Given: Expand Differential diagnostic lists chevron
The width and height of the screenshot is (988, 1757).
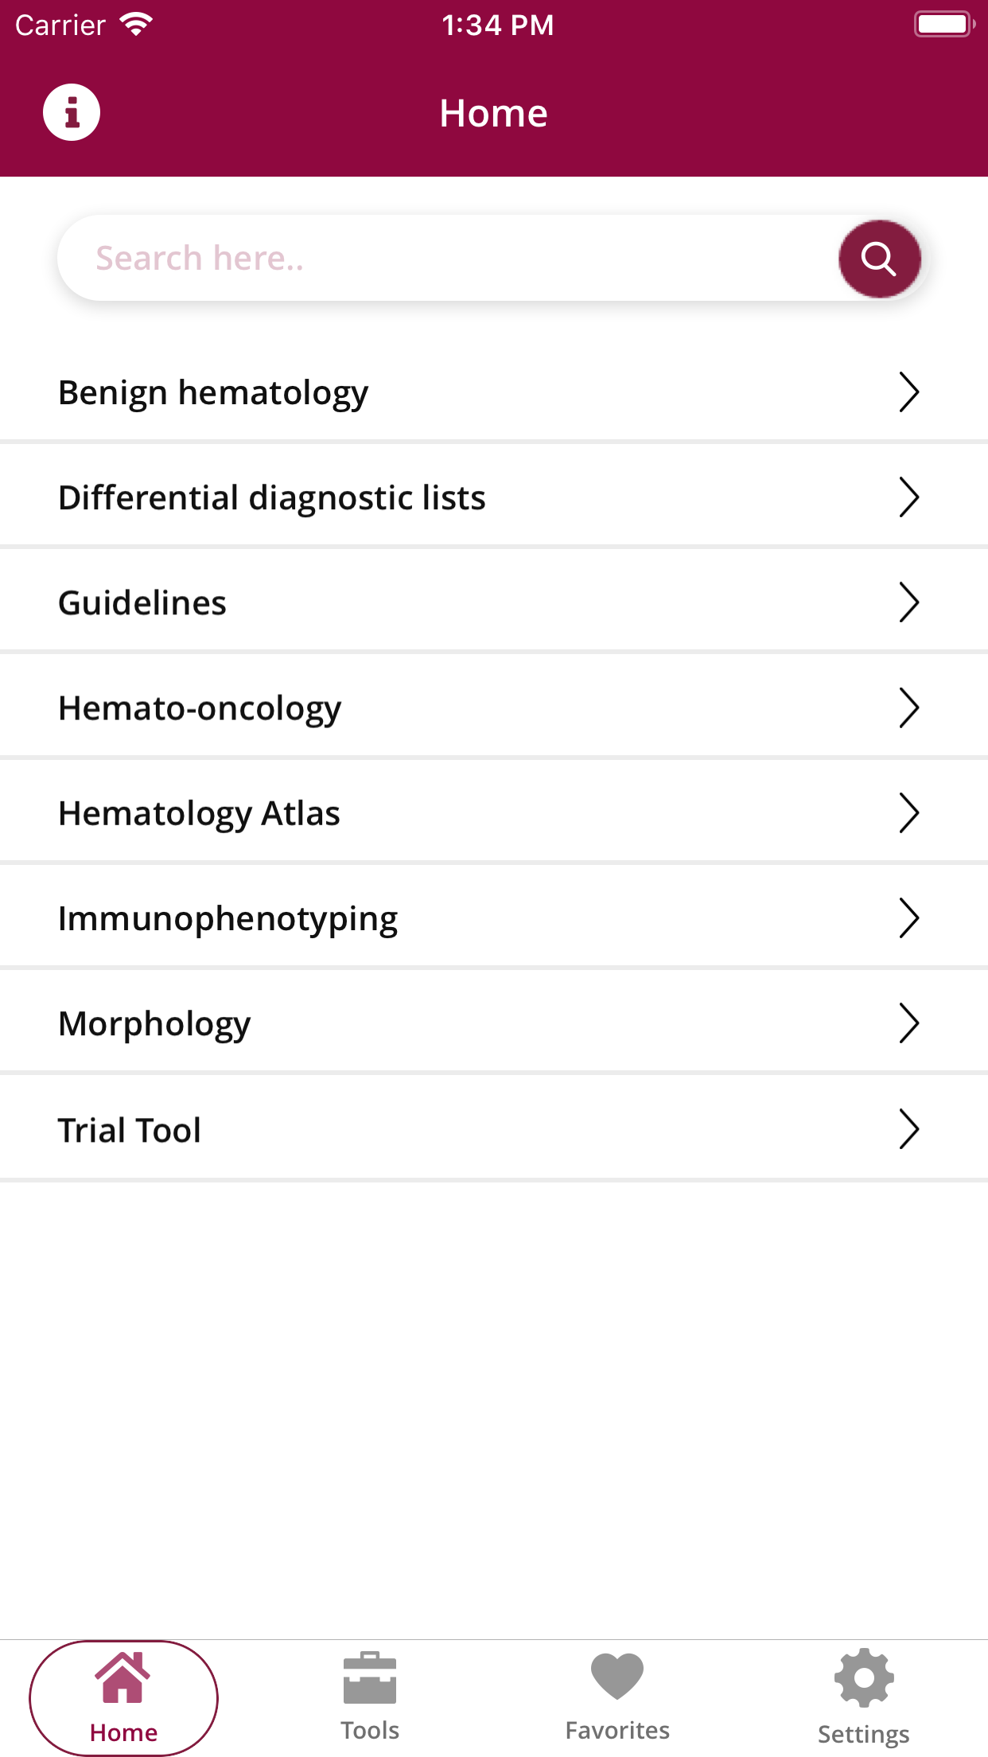Looking at the screenshot, I should point(908,497).
